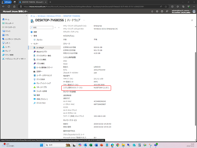Screen dimensions: 197x148
Task: Add this page to favorites
Action: click(166, 7)
